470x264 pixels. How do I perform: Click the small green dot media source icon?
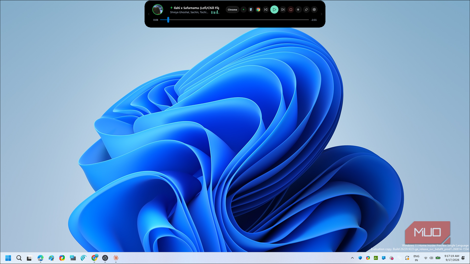(243, 10)
